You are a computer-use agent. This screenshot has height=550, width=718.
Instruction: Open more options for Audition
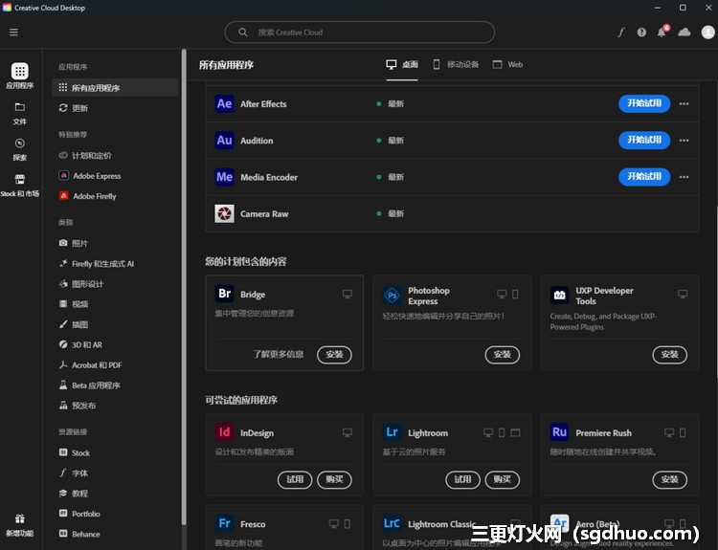point(684,140)
